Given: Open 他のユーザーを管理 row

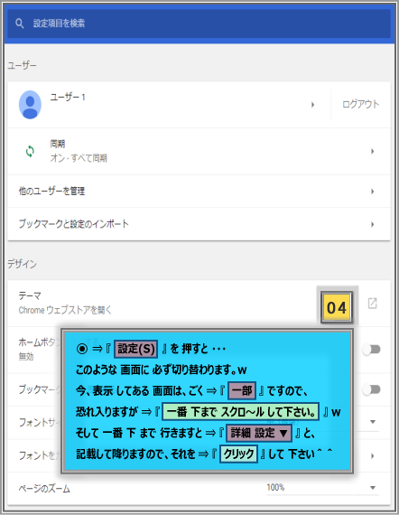Looking at the screenshot, I should [199, 192].
